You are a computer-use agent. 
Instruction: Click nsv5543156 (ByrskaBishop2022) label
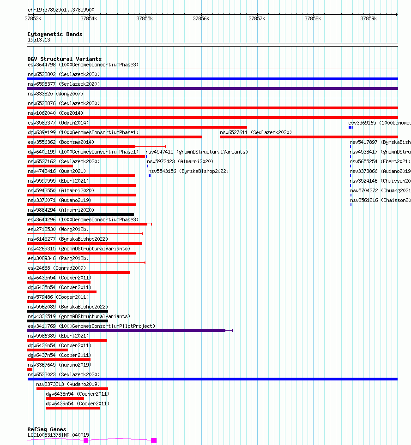[x=188, y=171]
